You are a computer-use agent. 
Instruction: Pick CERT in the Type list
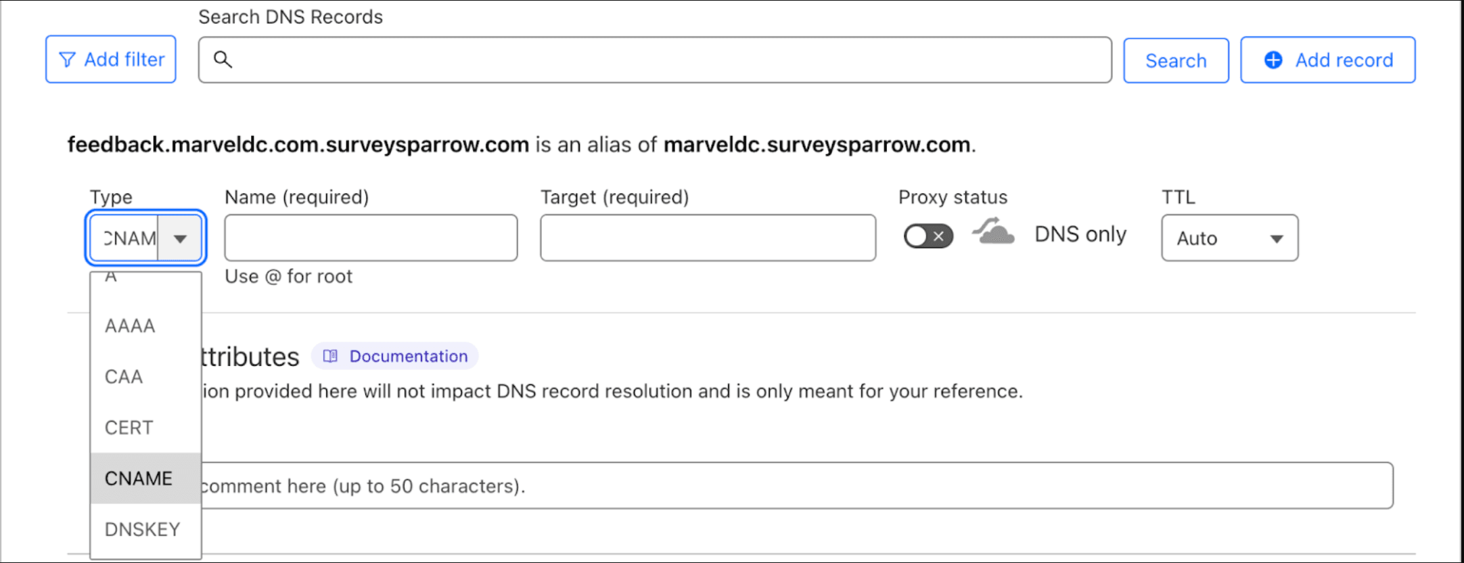point(129,428)
